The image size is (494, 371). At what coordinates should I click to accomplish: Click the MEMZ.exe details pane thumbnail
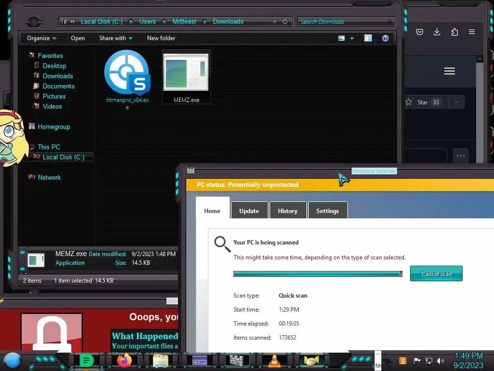[x=36, y=260]
